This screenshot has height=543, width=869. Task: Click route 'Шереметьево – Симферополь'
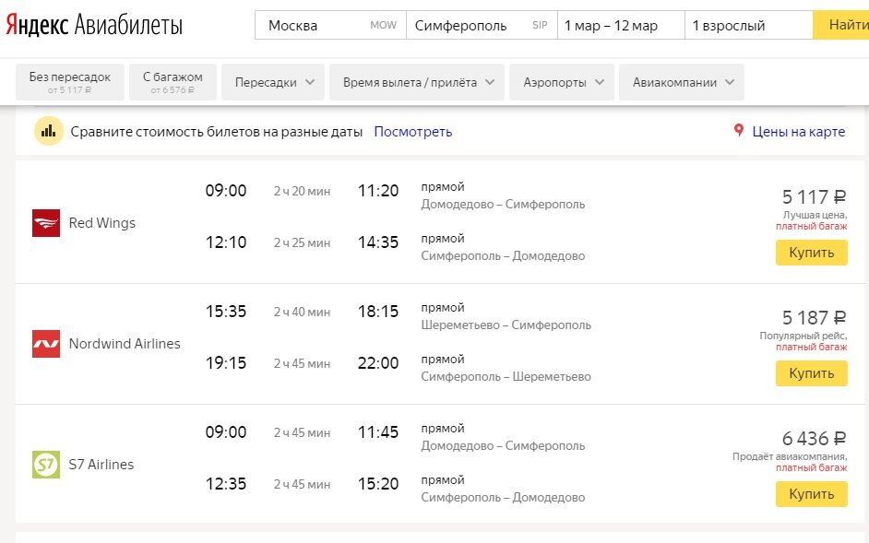coord(506,325)
